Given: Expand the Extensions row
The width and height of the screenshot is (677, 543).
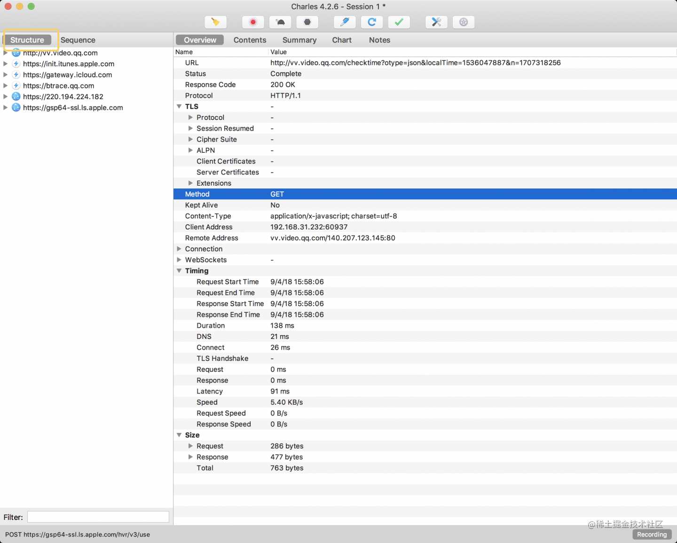Looking at the screenshot, I should coord(190,183).
